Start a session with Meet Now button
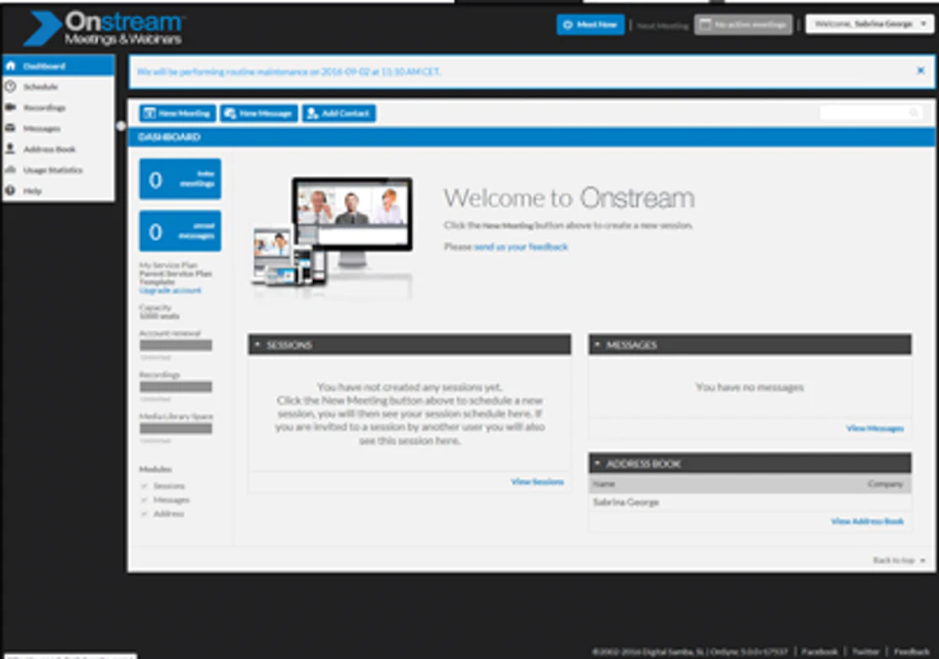 pos(591,24)
